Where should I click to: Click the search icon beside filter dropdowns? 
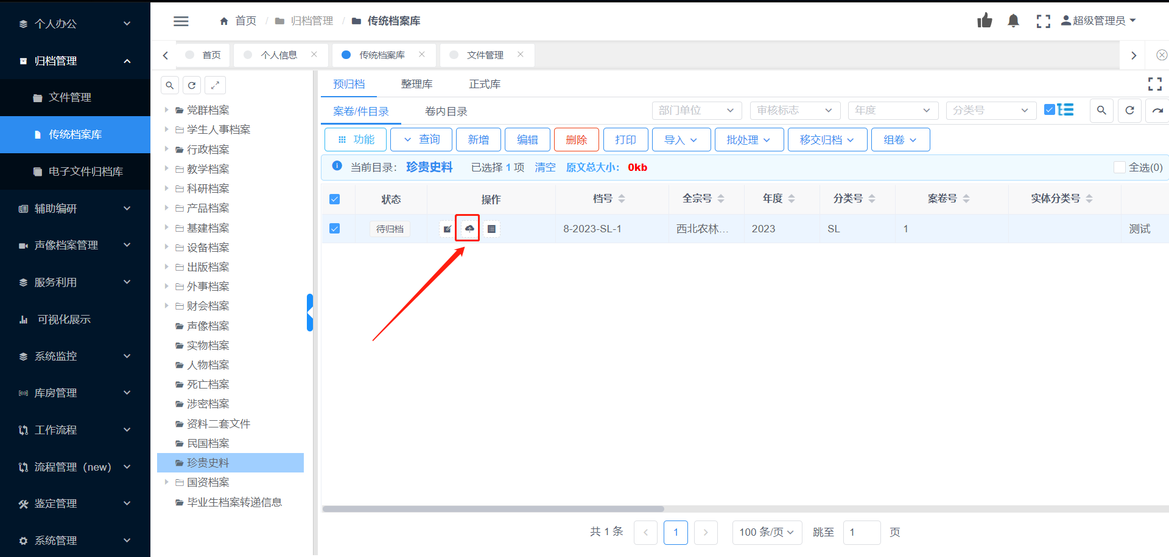pyautogui.click(x=1101, y=111)
